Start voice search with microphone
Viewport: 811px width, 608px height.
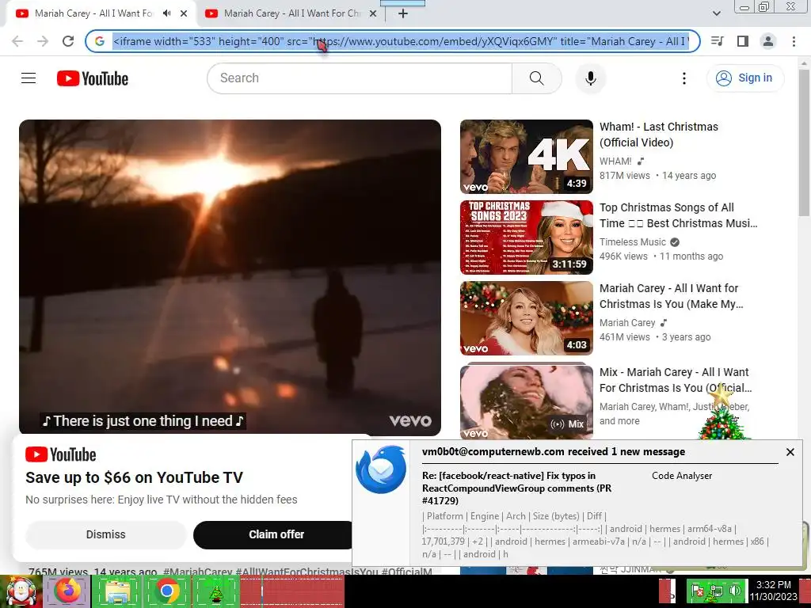tap(590, 78)
